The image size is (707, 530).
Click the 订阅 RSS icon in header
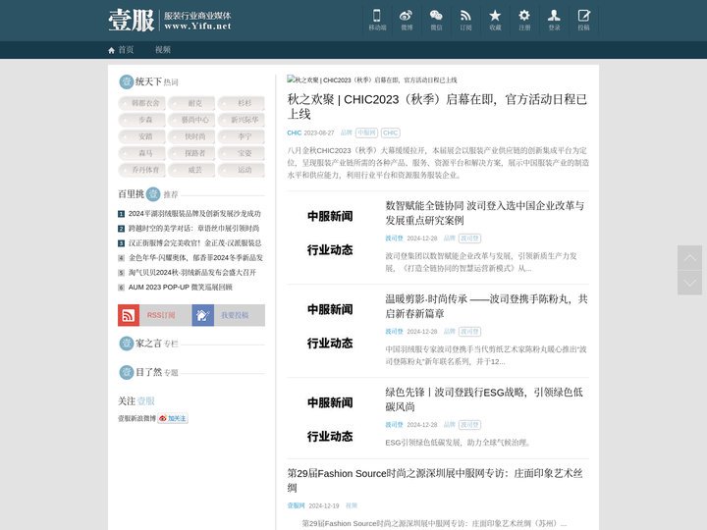[465, 21]
